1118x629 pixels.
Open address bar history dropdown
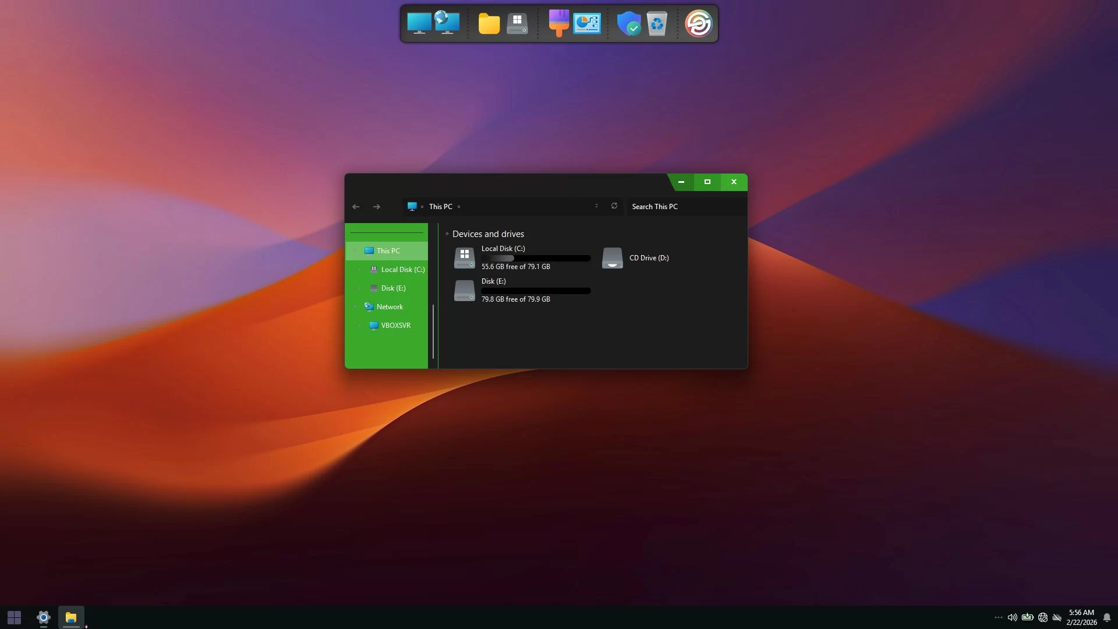point(596,206)
